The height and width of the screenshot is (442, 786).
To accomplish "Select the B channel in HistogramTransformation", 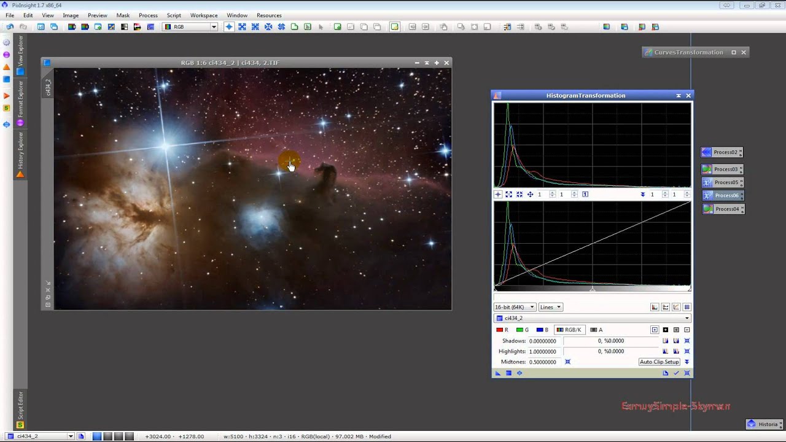I will (542, 330).
